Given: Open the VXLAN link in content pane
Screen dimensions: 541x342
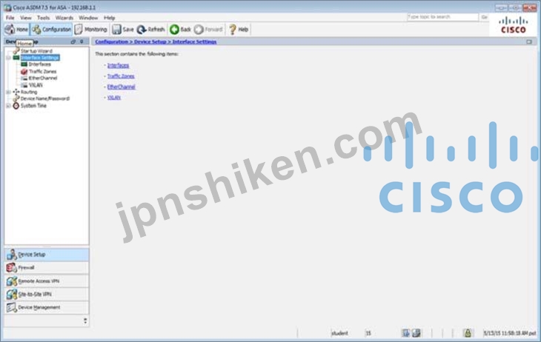Looking at the screenshot, I should tap(114, 98).
